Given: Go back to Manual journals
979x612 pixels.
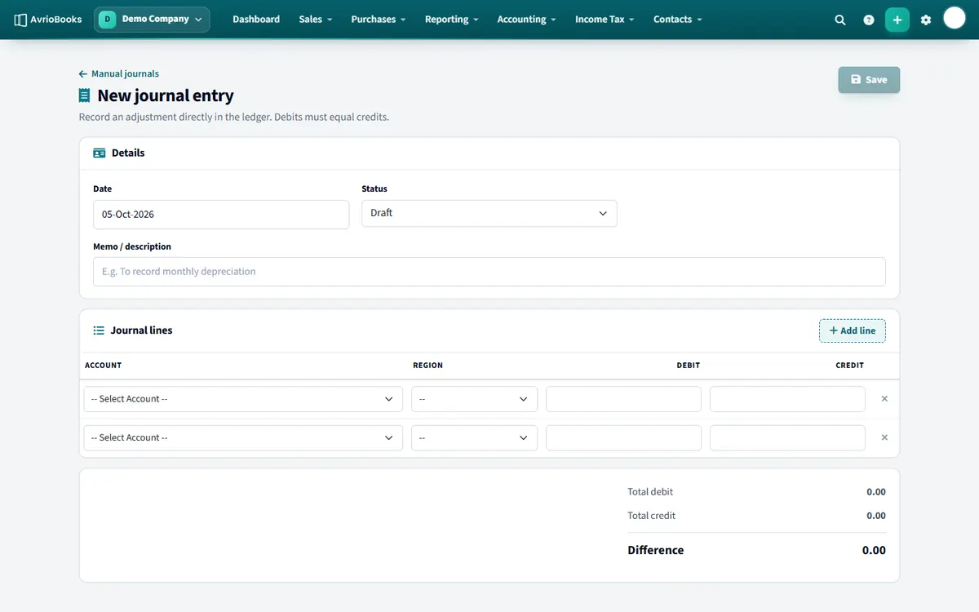Looking at the screenshot, I should (119, 73).
